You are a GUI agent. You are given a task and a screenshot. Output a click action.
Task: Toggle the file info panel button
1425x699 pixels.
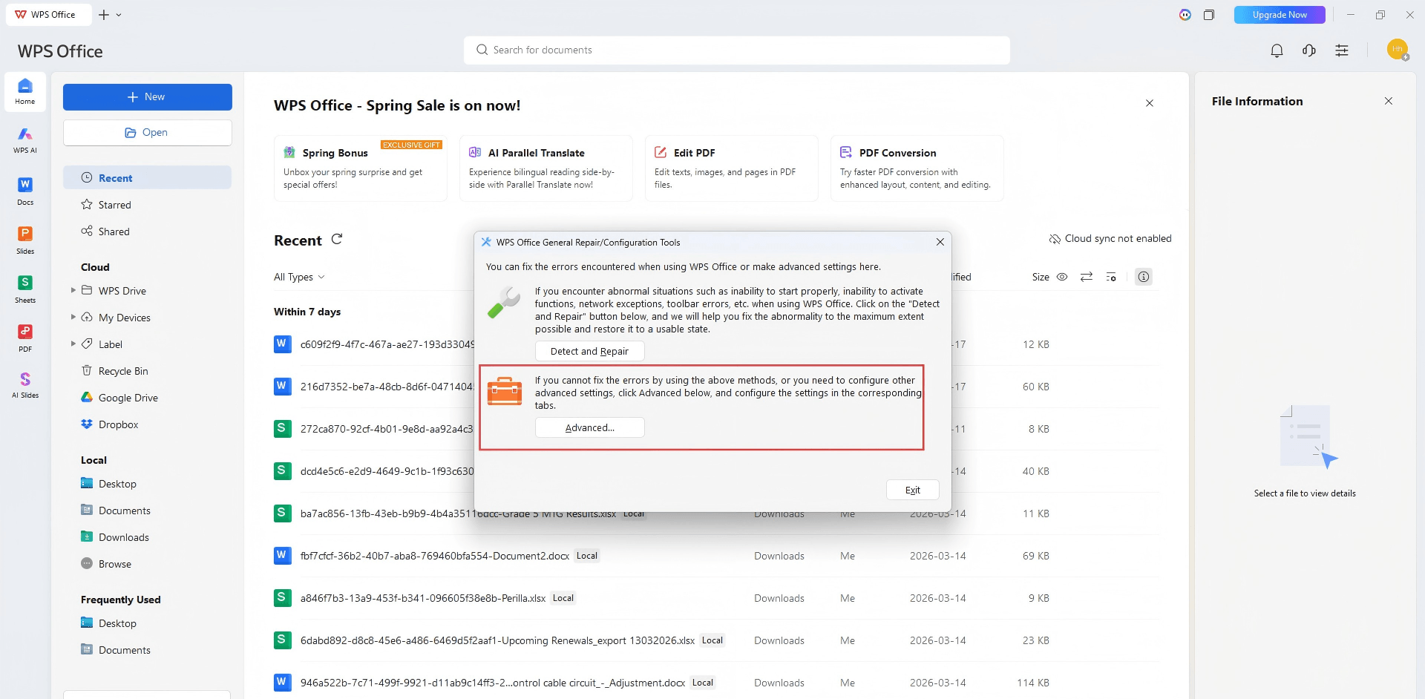coord(1144,277)
